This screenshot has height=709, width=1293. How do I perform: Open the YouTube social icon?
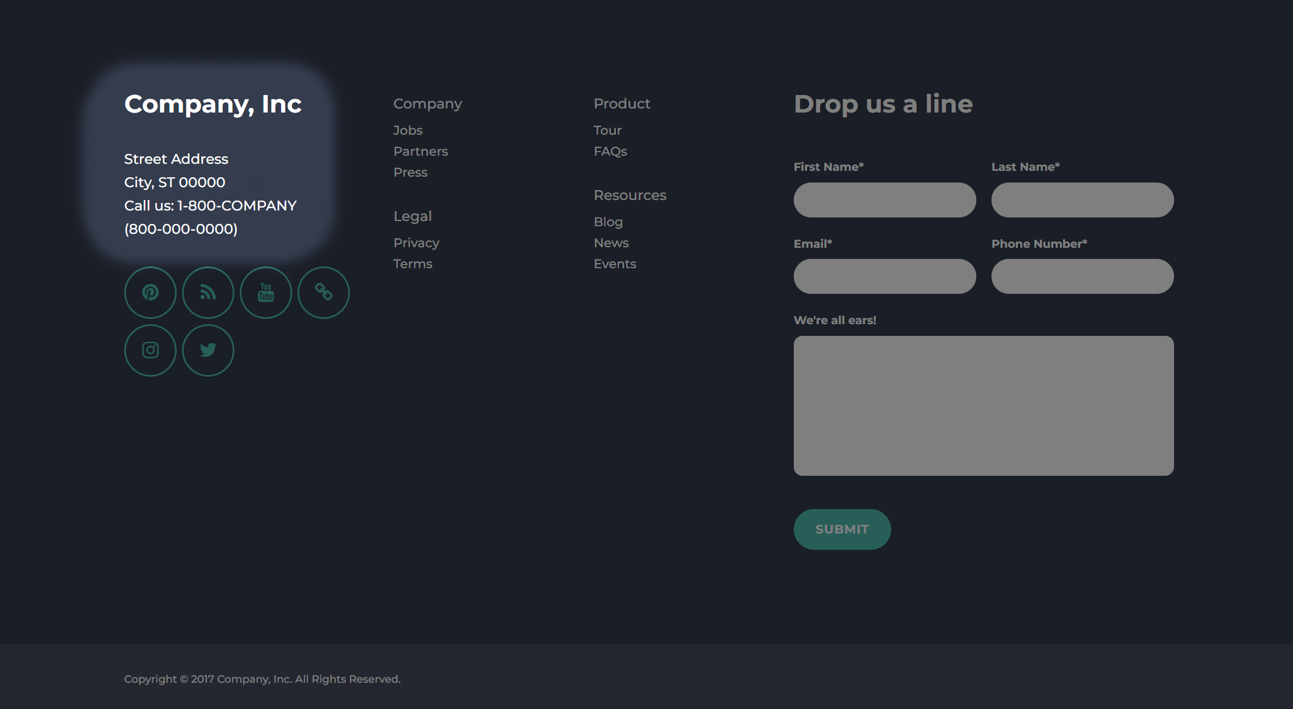266,293
